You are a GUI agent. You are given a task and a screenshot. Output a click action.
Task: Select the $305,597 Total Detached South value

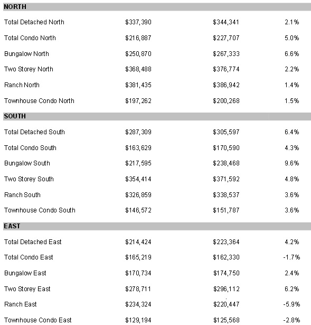[x=226, y=132]
